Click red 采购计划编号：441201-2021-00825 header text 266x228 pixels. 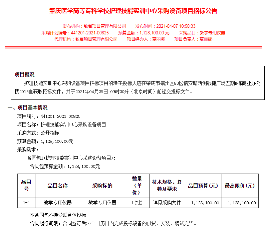[75, 33]
